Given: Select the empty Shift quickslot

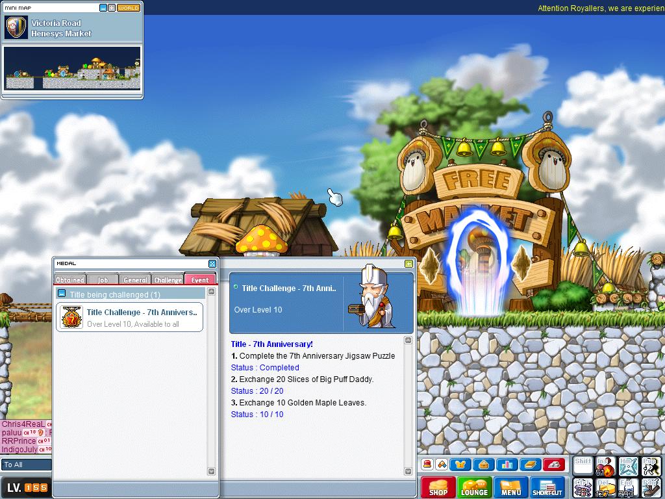Looking at the screenshot, I should pos(583,466).
